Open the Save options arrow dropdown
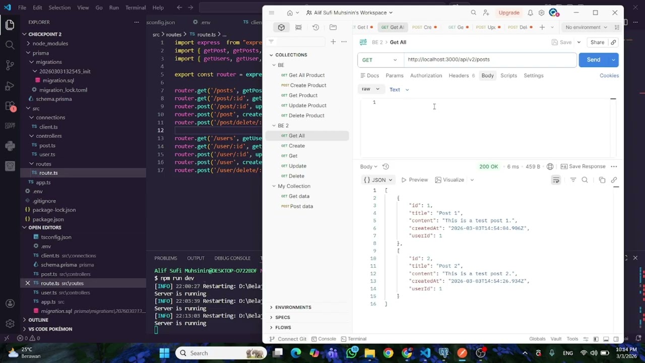Viewport: 645px width, 363px height. tap(578, 42)
